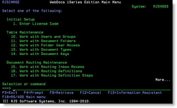Click the F4=Prompt function key label
Image resolution: width=177 pixels, height=108 pixels.
click(x=33, y=93)
